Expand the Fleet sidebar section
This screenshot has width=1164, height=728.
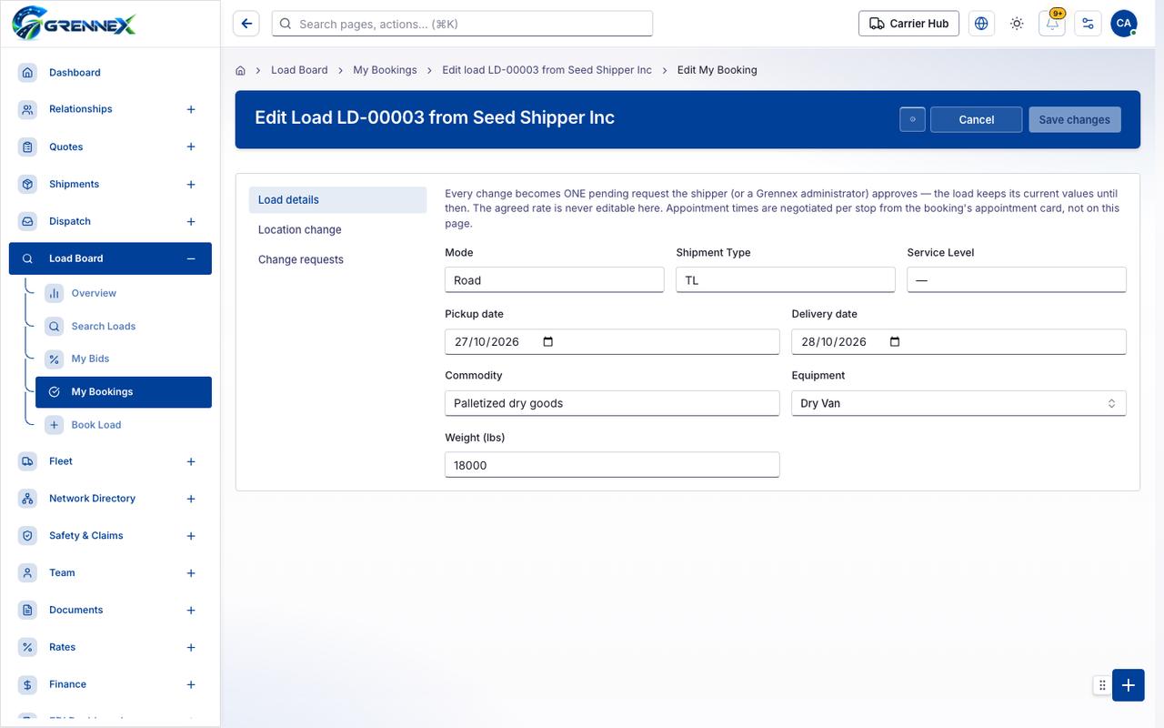pyautogui.click(x=191, y=461)
